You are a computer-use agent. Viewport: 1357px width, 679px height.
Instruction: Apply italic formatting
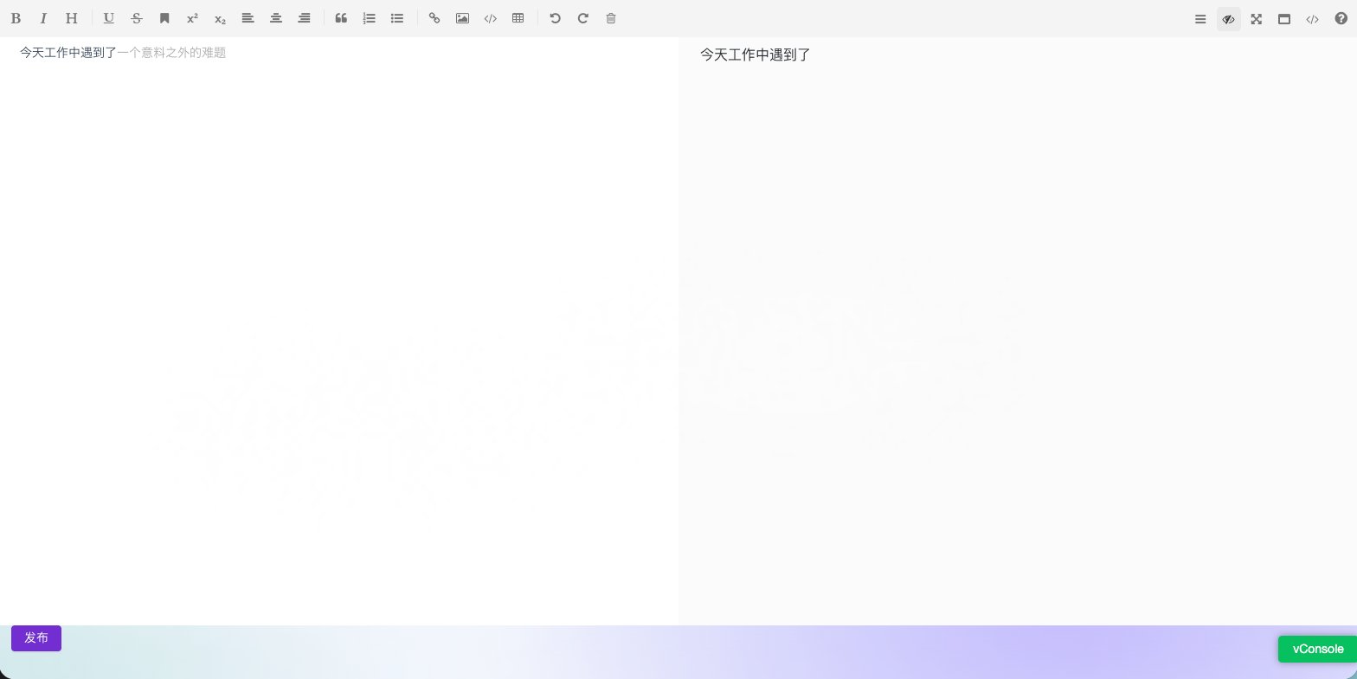pyautogui.click(x=43, y=18)
